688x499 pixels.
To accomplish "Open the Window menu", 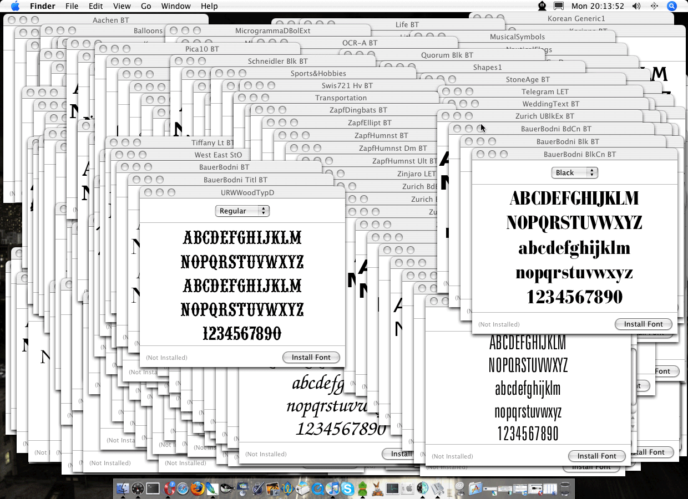I will 175,6.
